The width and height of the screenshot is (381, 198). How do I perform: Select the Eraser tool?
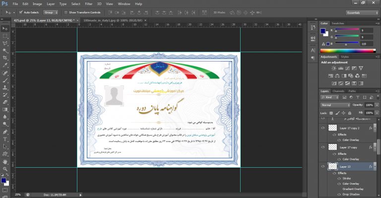click(5, 102)
